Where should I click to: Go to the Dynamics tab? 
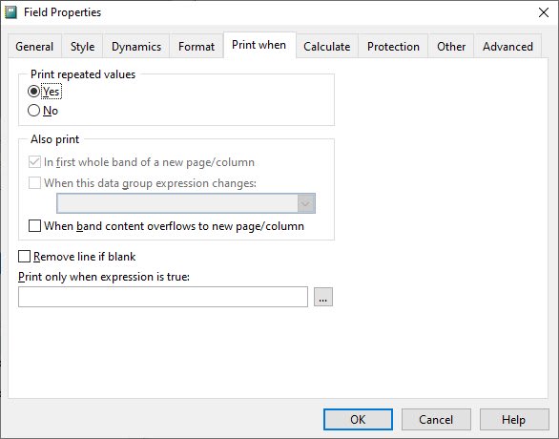[136, 47]
